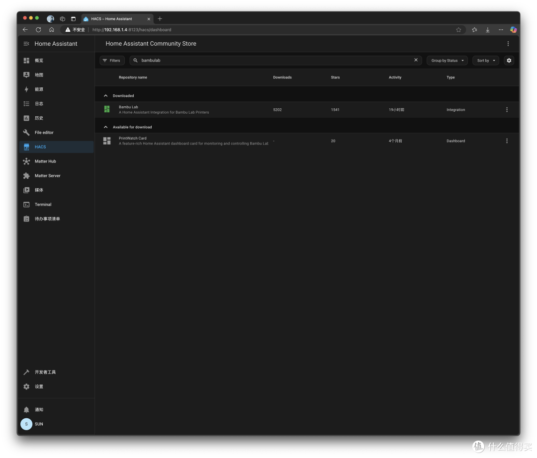Open the PrintWatch Card row overflow menu
537x458 pixels.
click(507, 141)
